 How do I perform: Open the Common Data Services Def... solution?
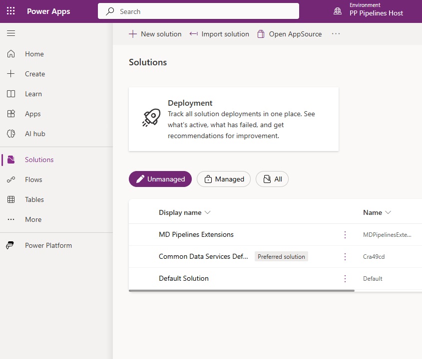pos(203,257)
